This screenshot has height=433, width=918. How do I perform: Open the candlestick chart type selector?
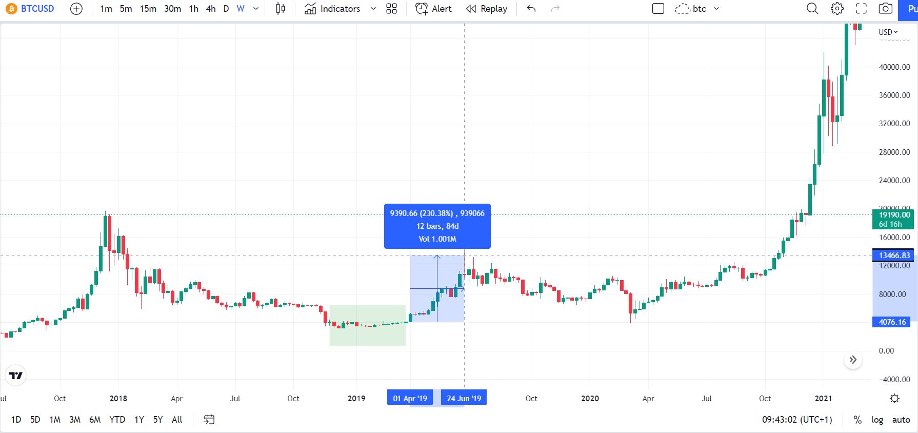point(281,9)
